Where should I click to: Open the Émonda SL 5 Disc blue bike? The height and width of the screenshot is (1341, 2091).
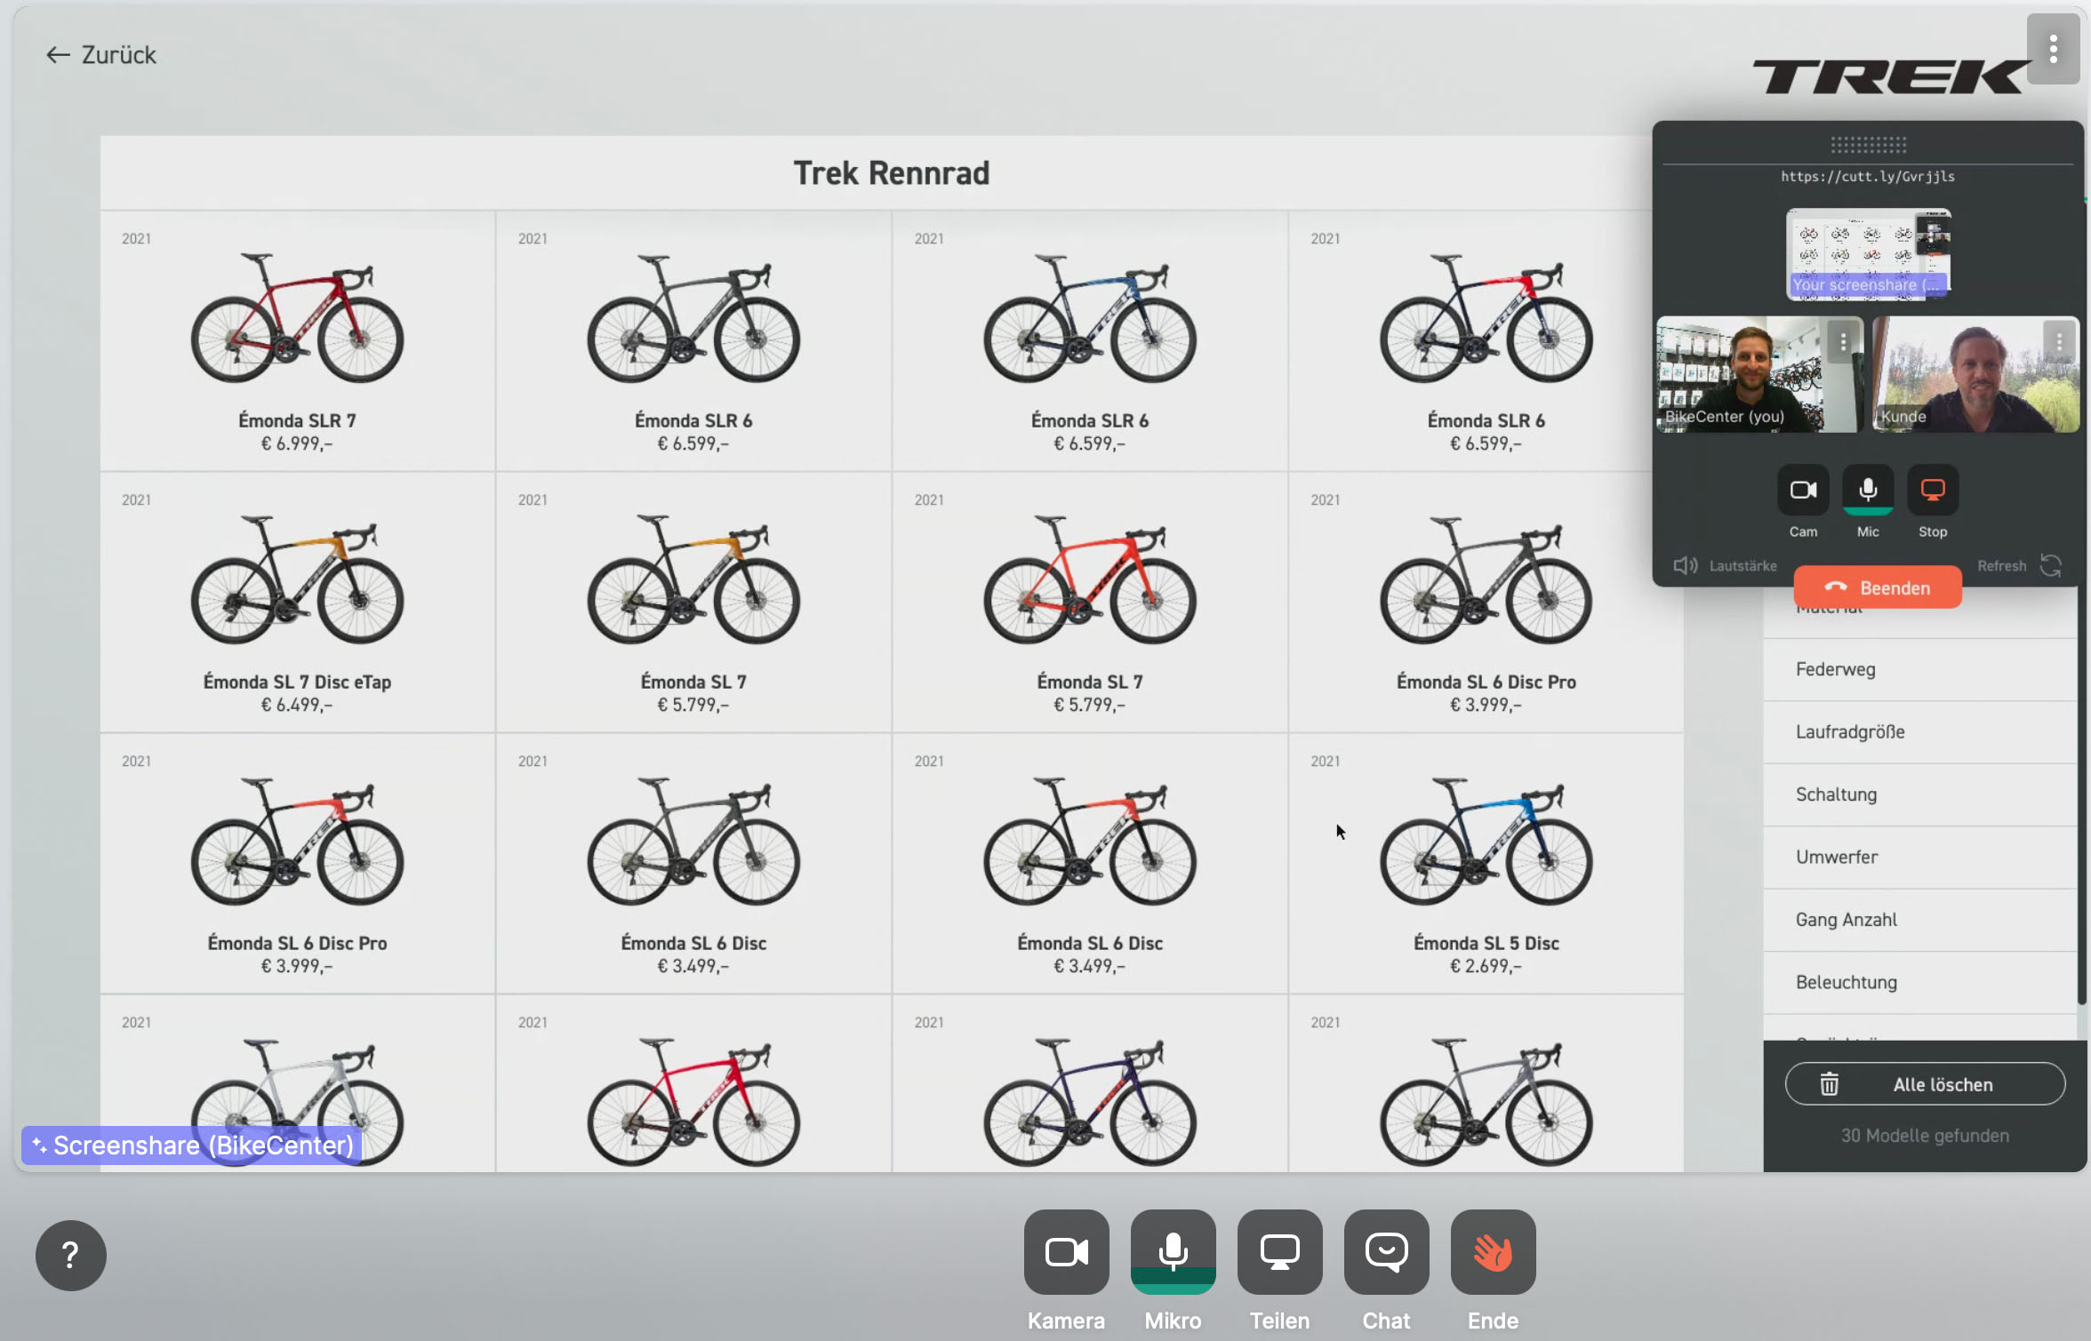1486,864
